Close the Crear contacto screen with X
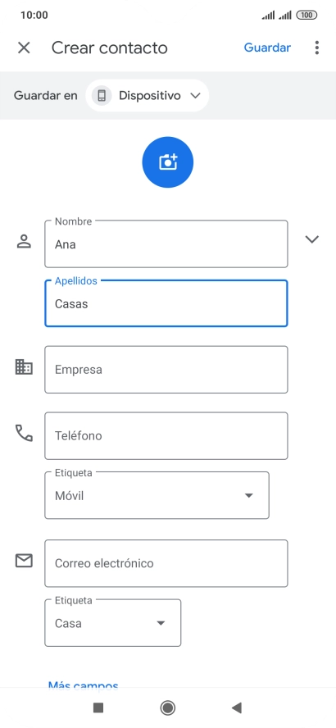Screen dimensions: 336x728 24,48
